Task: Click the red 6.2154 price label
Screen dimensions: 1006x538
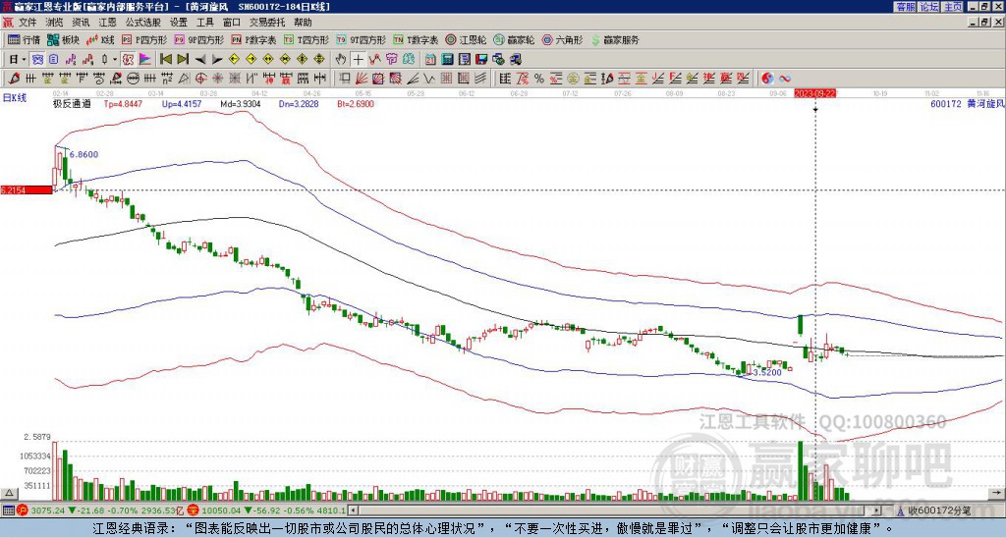Action: coord(27,189)
